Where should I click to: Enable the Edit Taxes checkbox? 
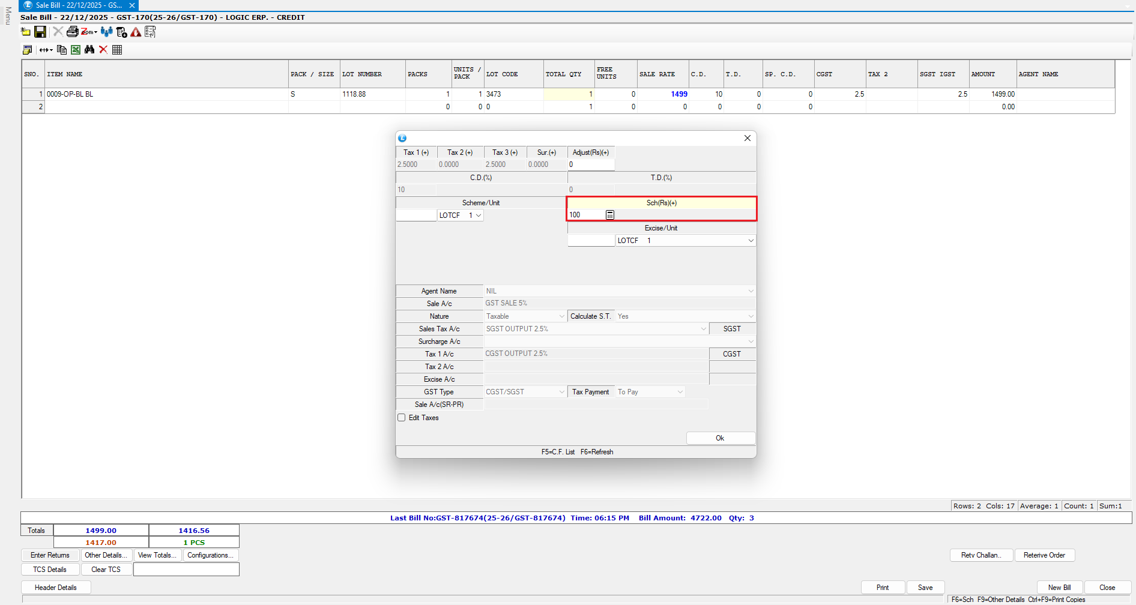point(402,418)
